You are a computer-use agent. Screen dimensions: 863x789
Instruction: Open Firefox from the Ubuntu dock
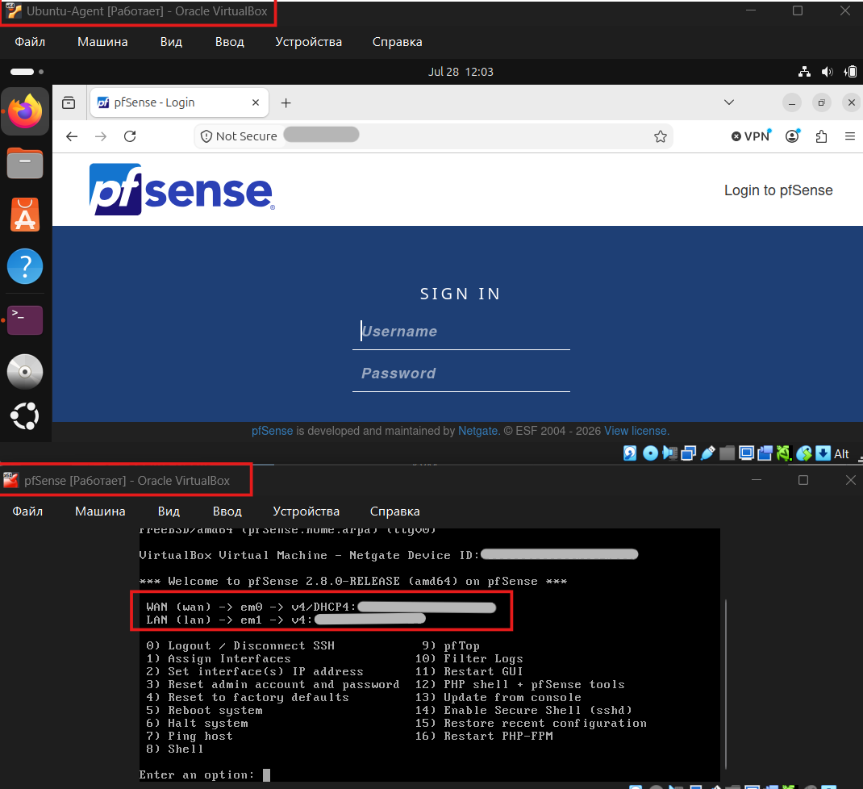[x=25, y=111]
